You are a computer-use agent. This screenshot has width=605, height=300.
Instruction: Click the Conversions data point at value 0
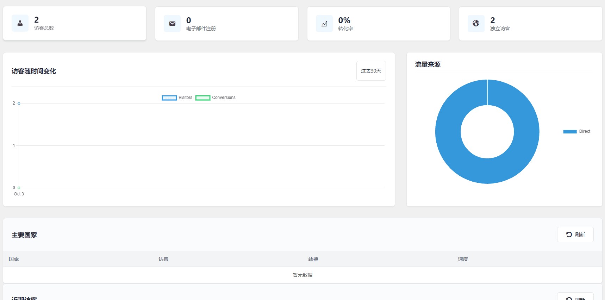[x=19, y=188]
